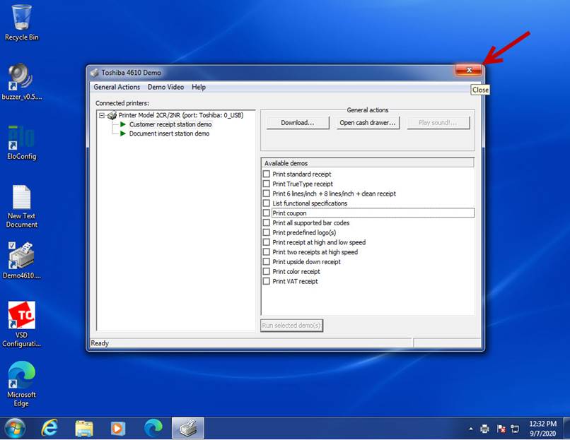Tick Print VAT receipt checkbox

(x=267, y=281)
